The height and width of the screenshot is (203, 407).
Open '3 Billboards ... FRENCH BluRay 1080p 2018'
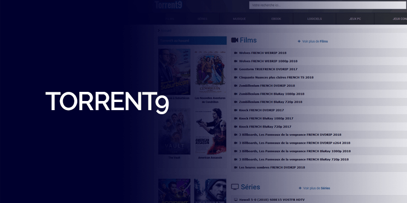point(295,151)
